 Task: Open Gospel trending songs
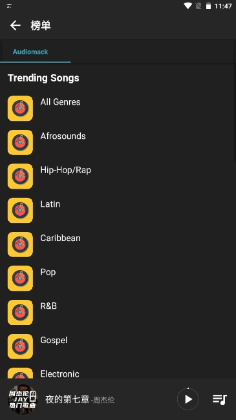[118, 346]
